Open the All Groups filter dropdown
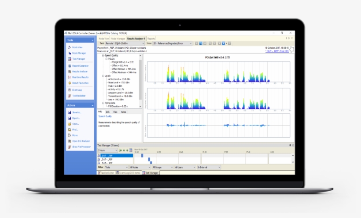This screenshot has width=361, height=218. pyautogui.click(x=162, y=167)
